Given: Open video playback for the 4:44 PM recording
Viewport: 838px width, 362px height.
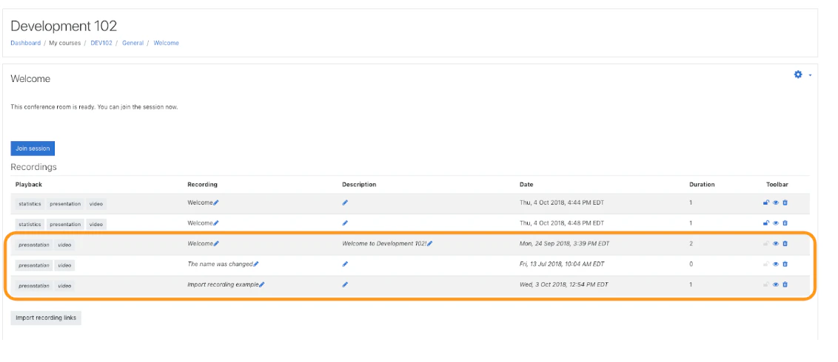Looking at the screenshot, I should pyautogui.click(x=96, y=204).
